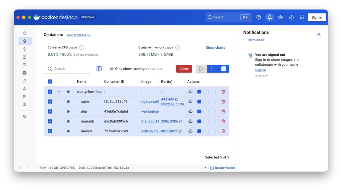
Task: Open the apps grid icon
Action: 302,17
